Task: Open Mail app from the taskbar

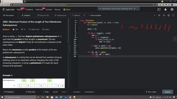Action: click(x=56, y=97)
